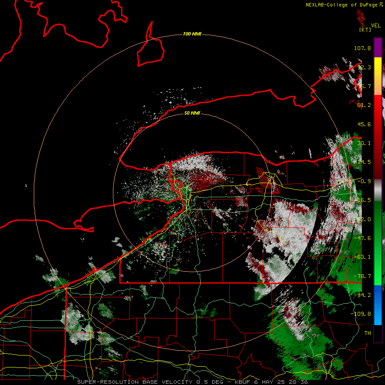Click the blue segment of the color bar
385x385 pixels.
[x=378, y=305]
